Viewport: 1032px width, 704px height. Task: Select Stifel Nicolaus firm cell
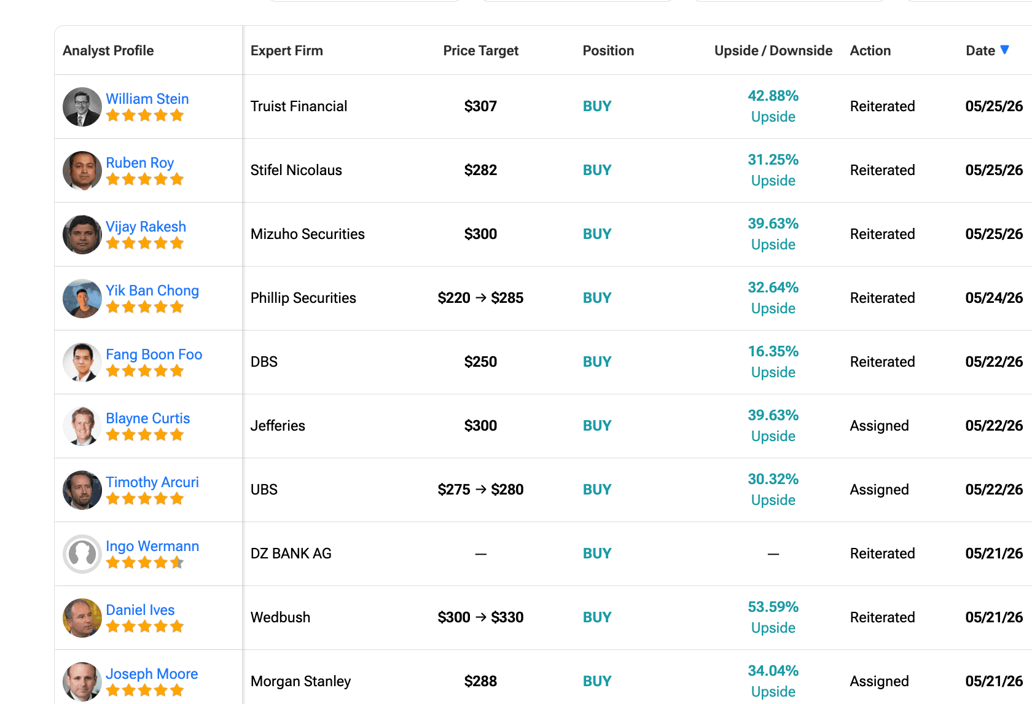tap(296, 170)
